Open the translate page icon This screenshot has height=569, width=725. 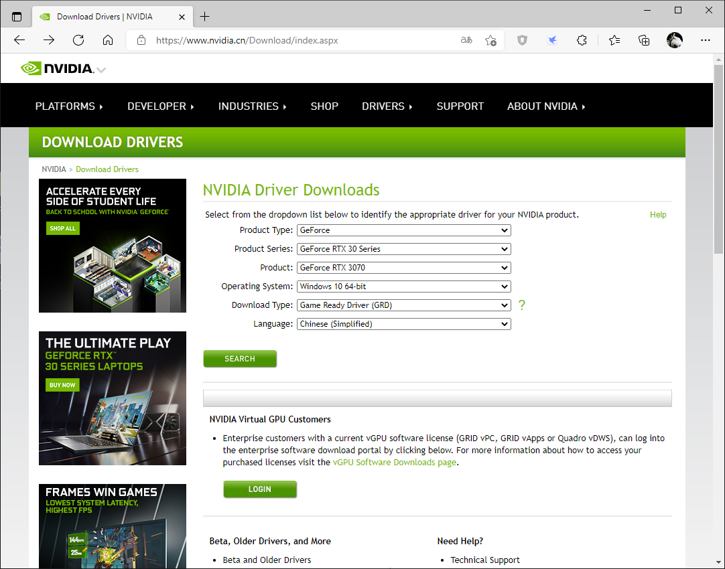466,40
